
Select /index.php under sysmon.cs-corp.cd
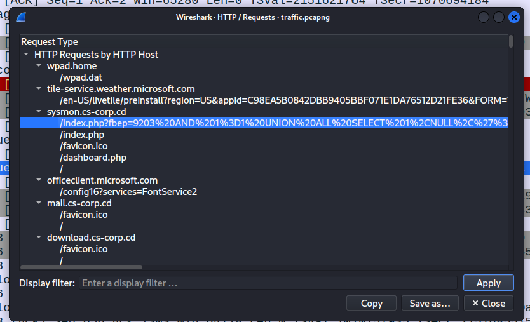264,135
